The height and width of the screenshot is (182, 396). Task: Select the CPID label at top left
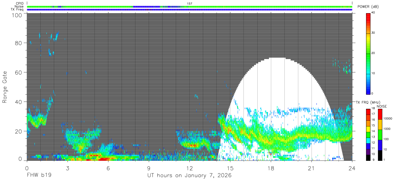click(20, 4)
